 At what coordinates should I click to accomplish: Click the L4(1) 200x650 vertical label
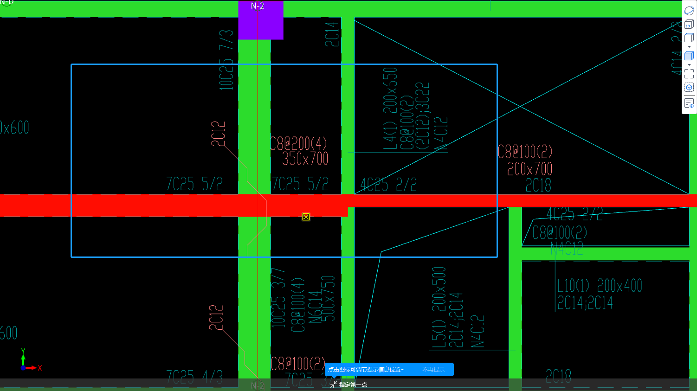click(x=390, y=109)
